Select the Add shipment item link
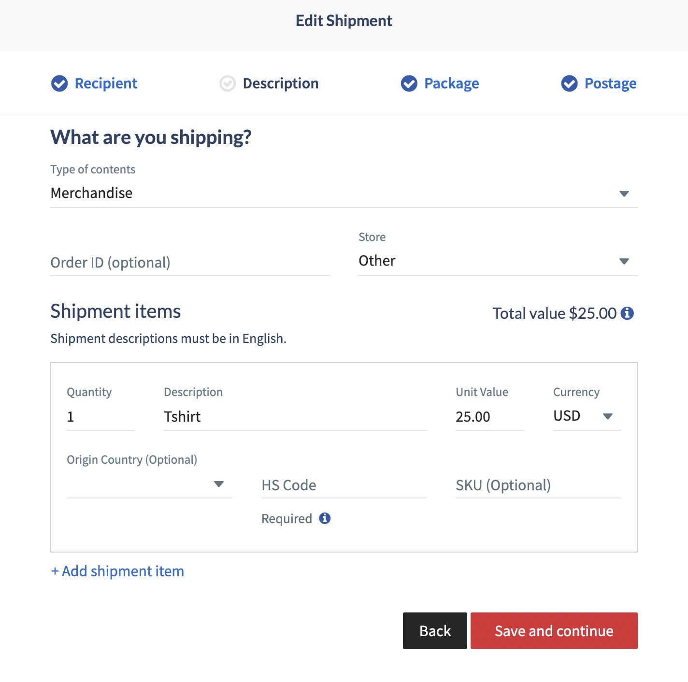688x682 pixels. click(117, 571)
